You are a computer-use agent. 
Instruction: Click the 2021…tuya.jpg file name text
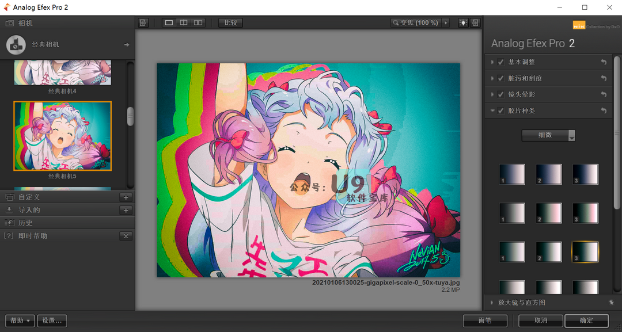tap(386, 283)
